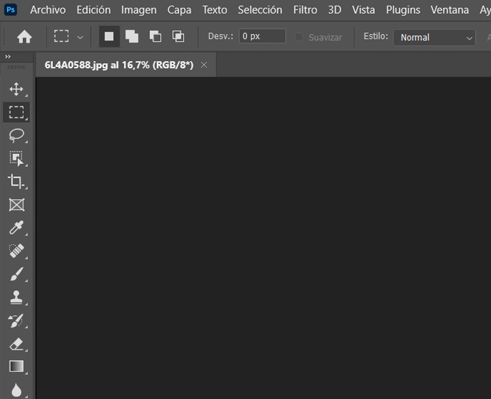Open the Imagen menu
The image size is (491, 399).
tap(139, 10)
